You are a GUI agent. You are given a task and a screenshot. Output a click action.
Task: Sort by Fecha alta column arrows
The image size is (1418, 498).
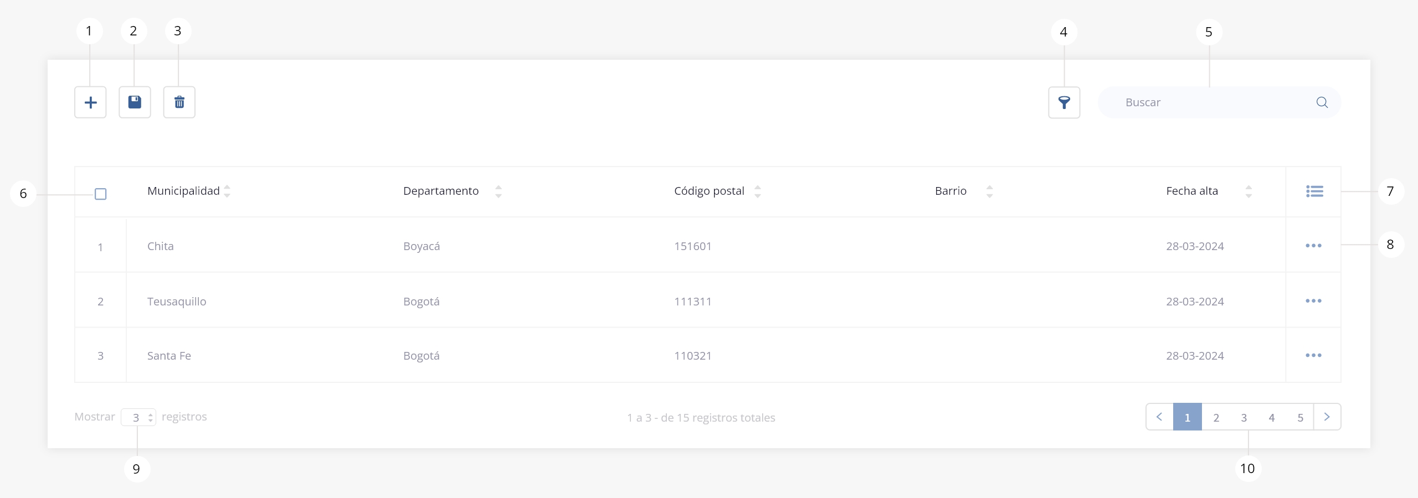click(1249, 191)
